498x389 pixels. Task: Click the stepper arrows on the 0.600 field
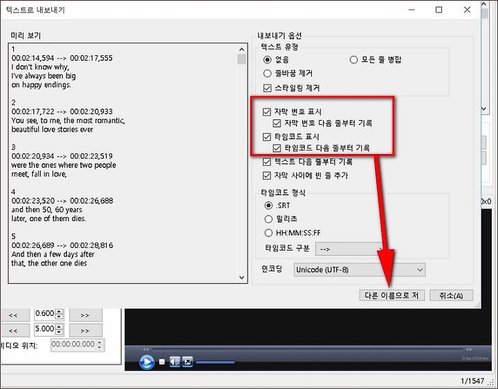click(x=59, y=314)
